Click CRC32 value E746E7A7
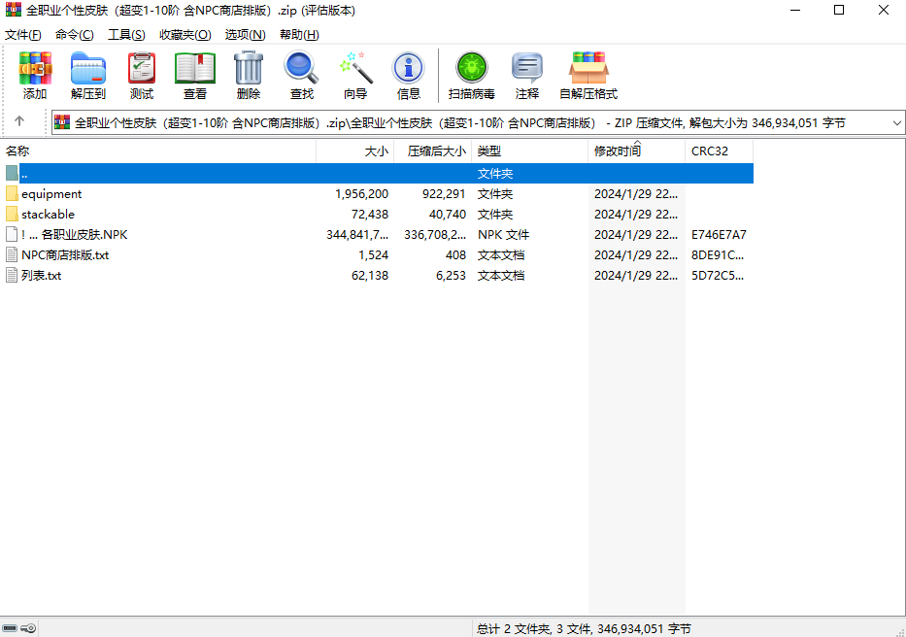The image size is (906, 637). (719, 234)
